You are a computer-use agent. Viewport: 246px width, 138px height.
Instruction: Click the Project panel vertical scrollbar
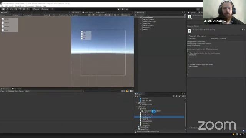point(185,114)
